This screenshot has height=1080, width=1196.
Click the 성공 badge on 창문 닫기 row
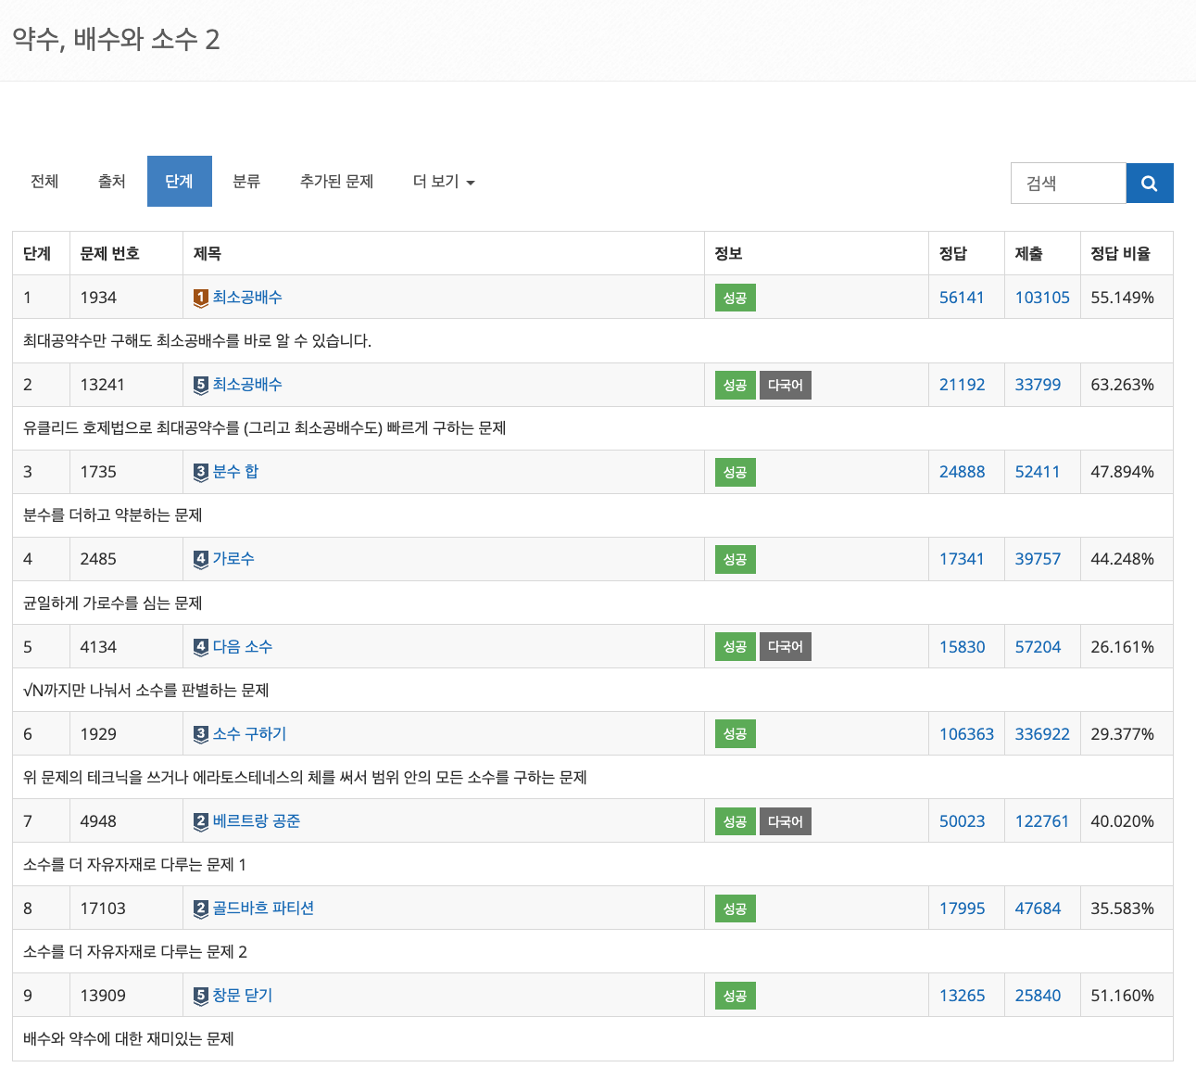coord(734,995)
